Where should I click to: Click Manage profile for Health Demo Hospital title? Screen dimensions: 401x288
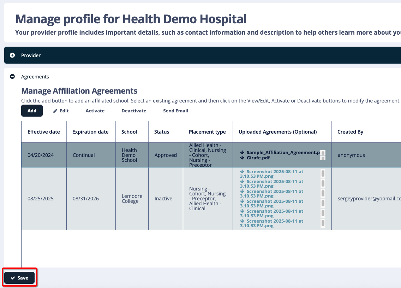(x=131, y=19)
